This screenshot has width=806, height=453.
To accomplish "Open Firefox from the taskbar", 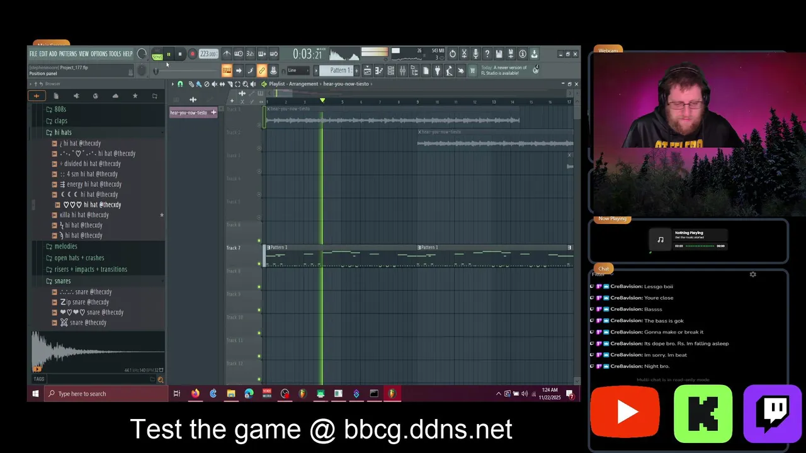I will tap(195, 394).
